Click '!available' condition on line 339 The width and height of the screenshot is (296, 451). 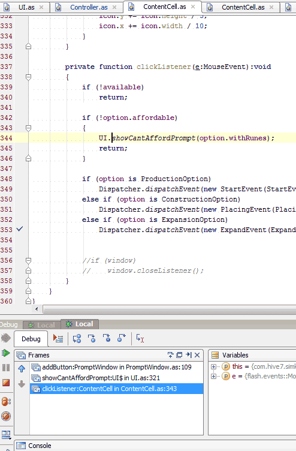[120, 87]
